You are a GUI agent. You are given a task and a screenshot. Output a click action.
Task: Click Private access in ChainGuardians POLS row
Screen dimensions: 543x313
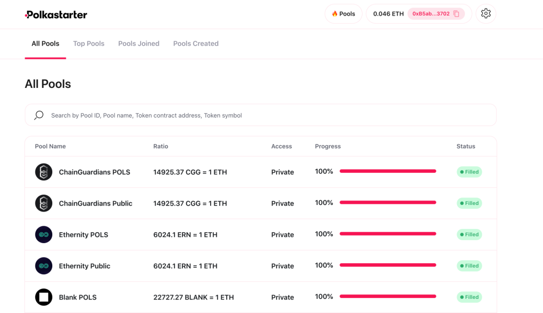283,172
